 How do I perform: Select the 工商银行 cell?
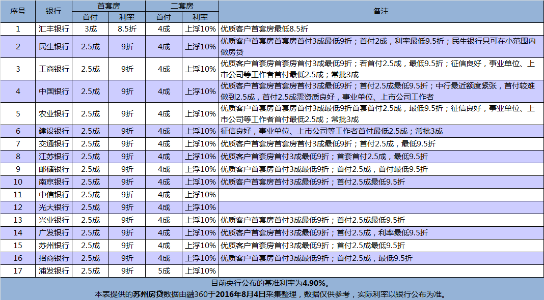click(54, 69)
